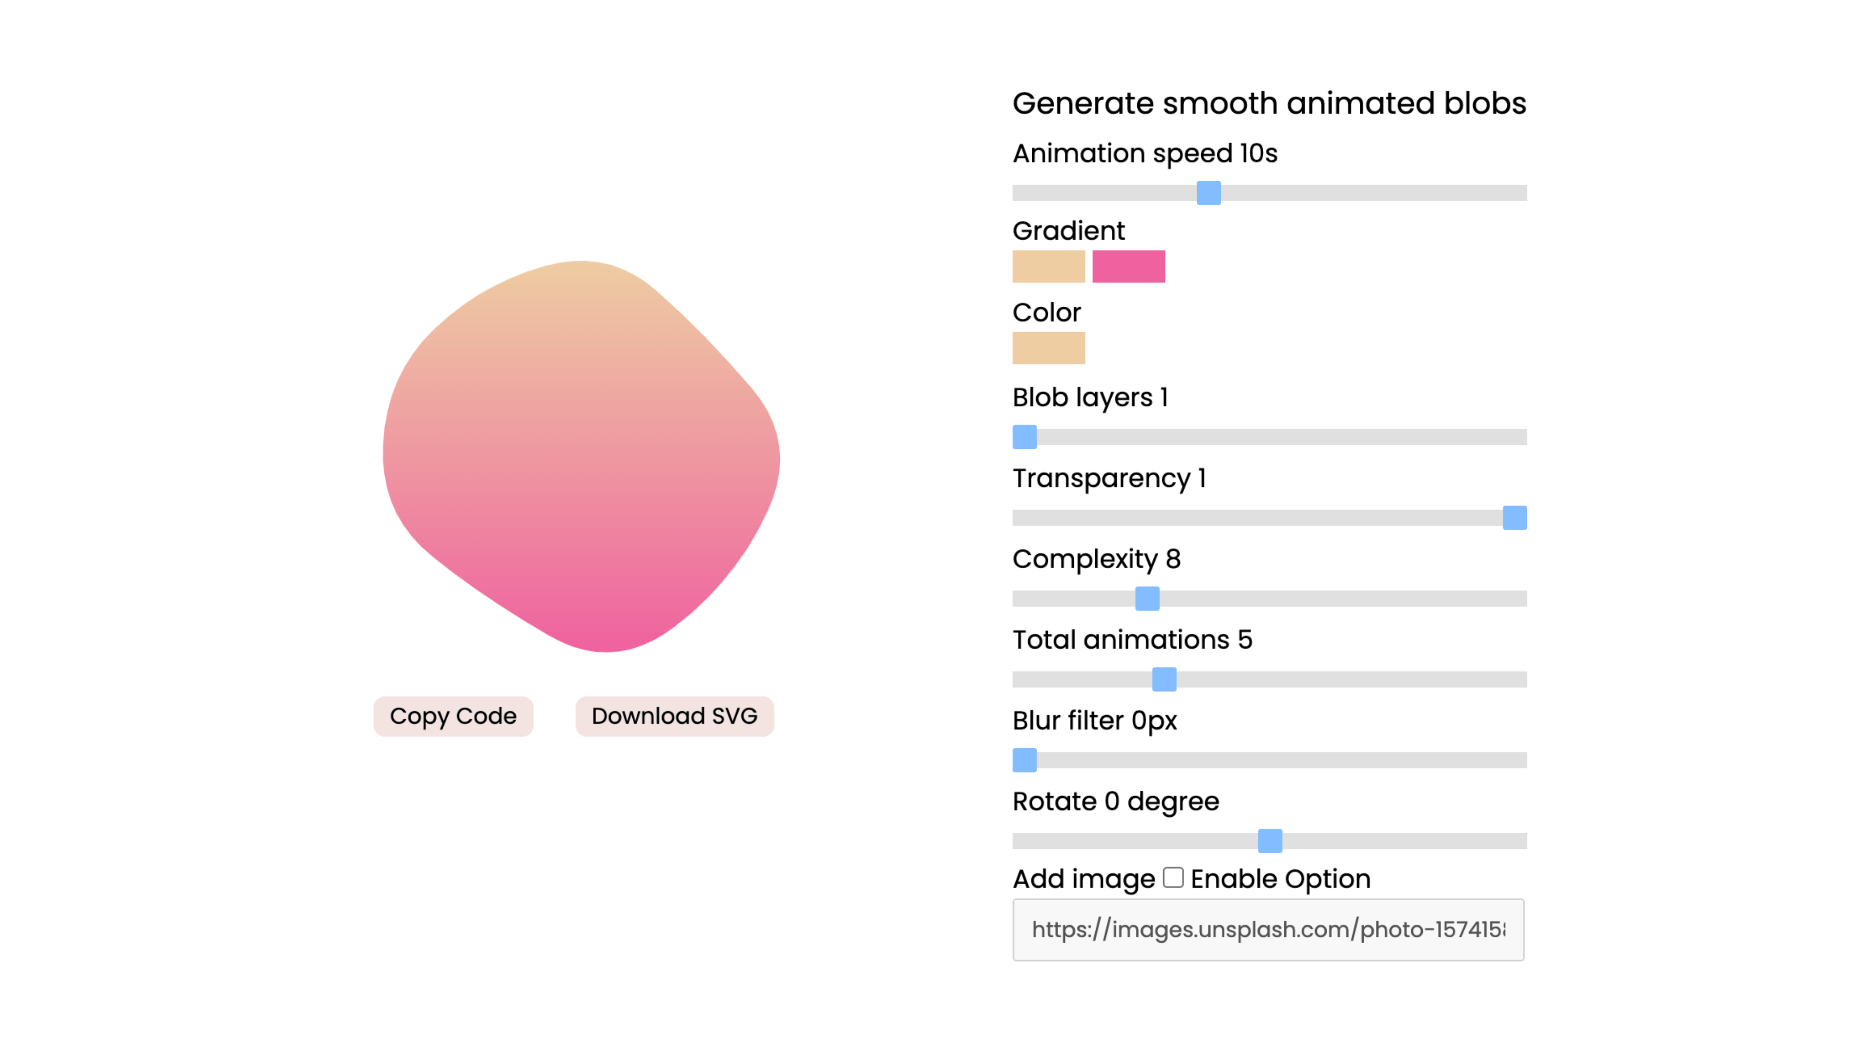Click the Total animations slider handle
This screenshot has height=1055, width=1875.
[1164, 679]
